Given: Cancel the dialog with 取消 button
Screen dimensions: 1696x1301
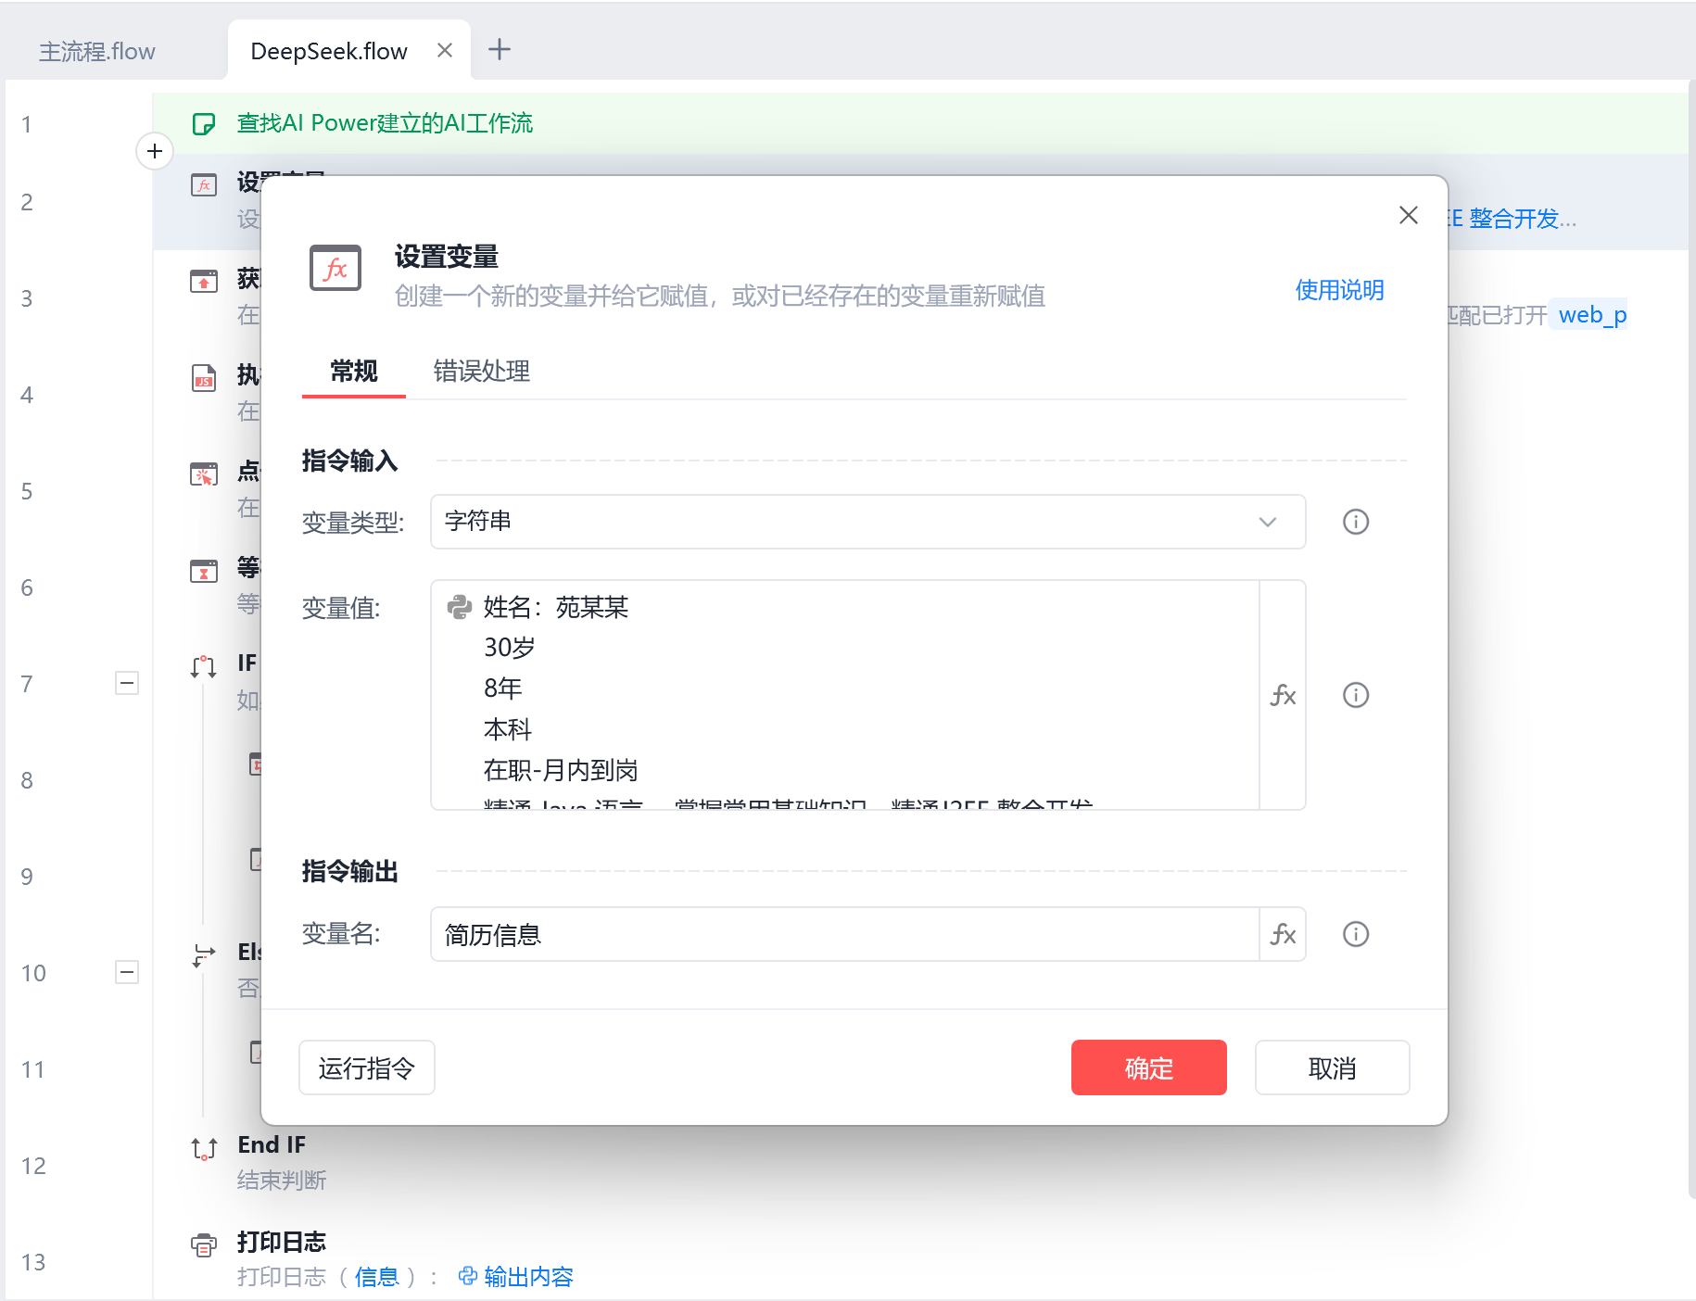Looking at the screenshot, I should click(1333, 1067).
